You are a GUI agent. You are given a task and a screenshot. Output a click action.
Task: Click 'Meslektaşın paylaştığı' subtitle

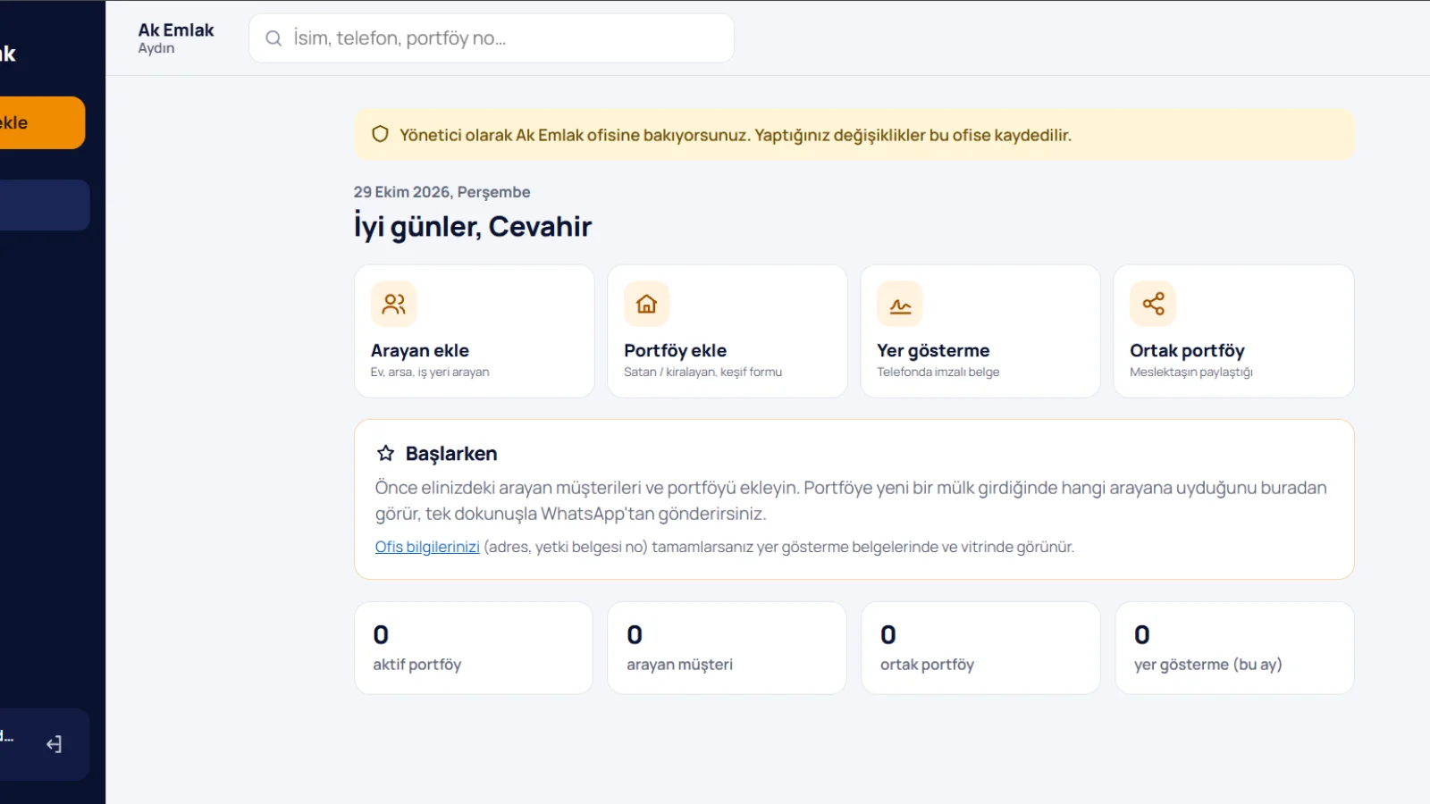[x=1190, y=372]
